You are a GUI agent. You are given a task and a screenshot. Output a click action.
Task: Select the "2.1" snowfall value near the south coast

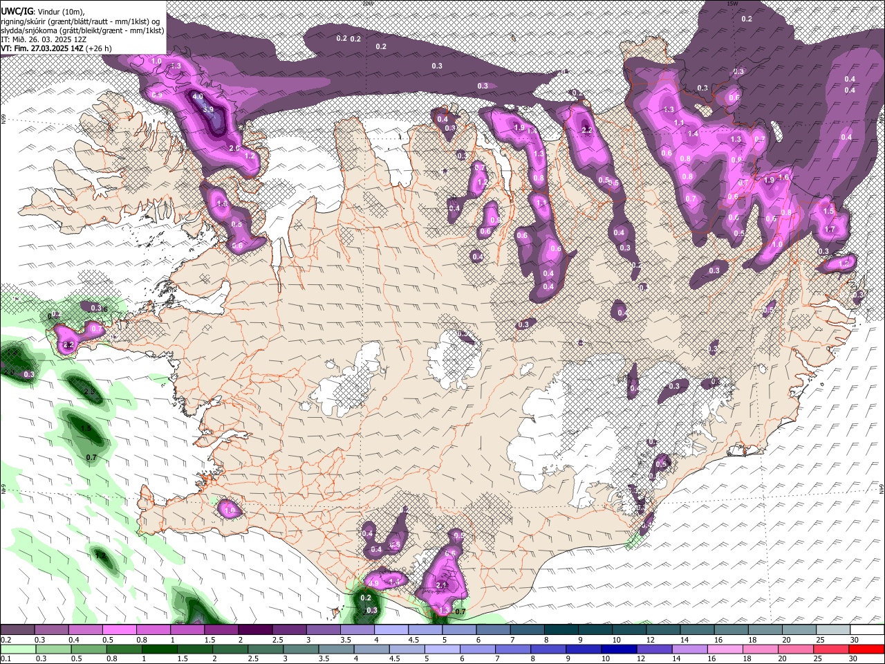442,585
